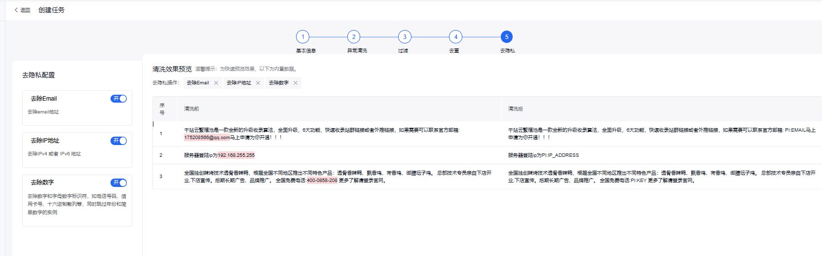Click cleaned text 服务器登陆ip为PI:IP_ADDRESS
The height and width of the screenshot is (256, 822).
(x=543, y=155)
